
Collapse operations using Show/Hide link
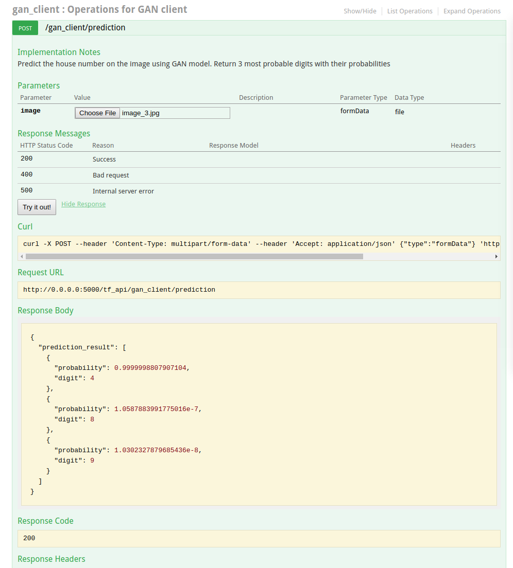[360, 11]
